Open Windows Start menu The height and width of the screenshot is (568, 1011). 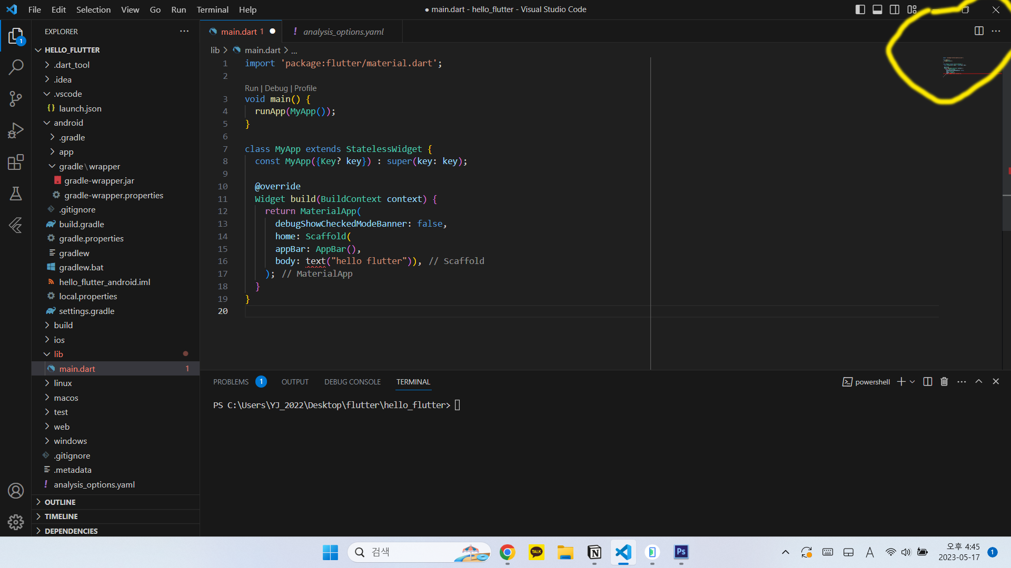[331, 552]
